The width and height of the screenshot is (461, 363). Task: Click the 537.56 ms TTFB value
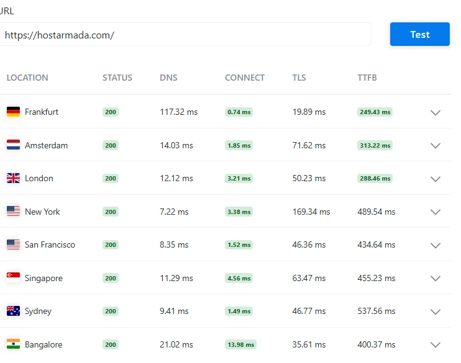tap(377, 311)
